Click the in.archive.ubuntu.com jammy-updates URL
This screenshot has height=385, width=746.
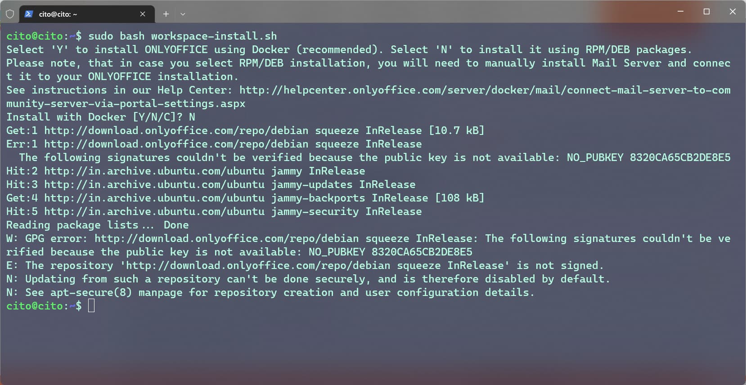tap(154, 184)
